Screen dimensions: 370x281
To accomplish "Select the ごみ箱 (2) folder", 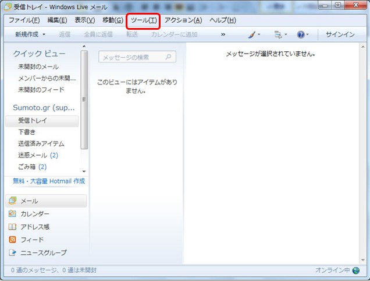I will [x=33, y=167].
